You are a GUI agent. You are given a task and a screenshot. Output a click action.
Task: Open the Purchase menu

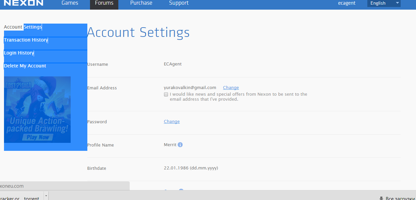click(141, 3)
